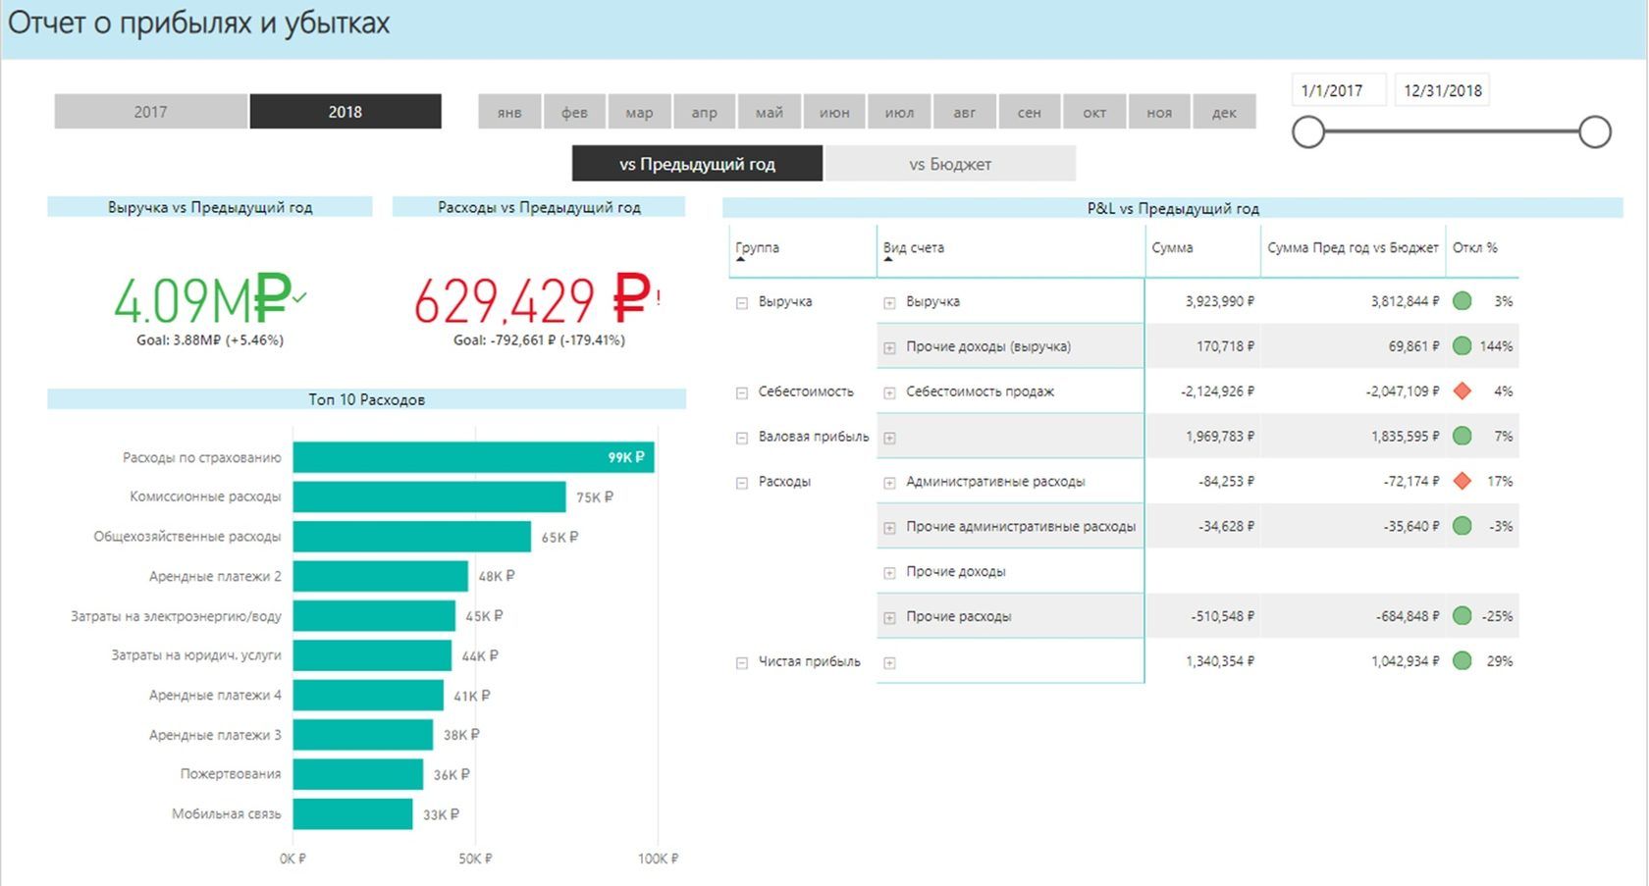Select the Общехозяйственные расходы bar
The image size is (1649, 886).
click(411, 537)
